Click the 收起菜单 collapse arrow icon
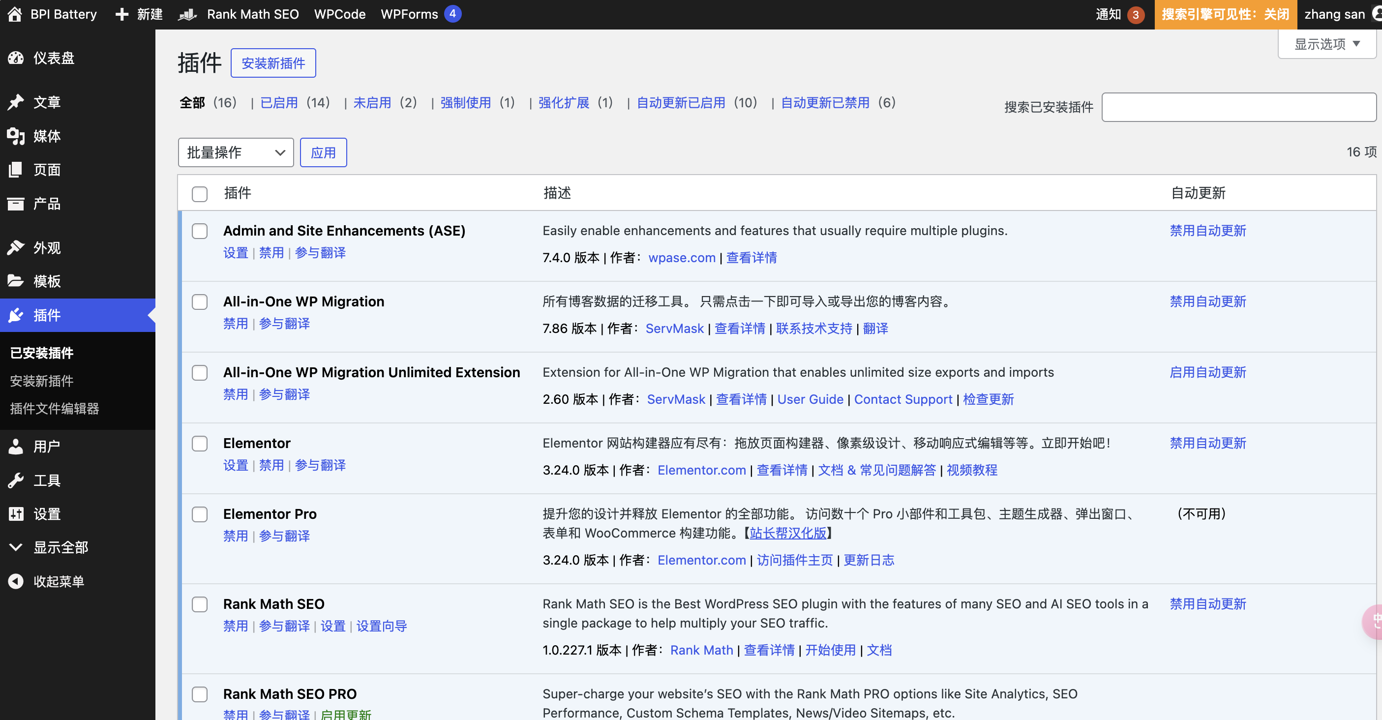1382x720 pixels. (x=16, y=581)
